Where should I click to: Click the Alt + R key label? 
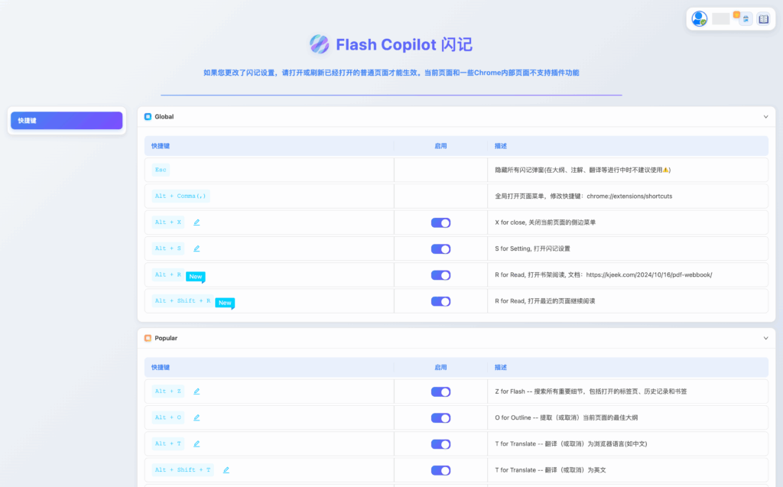pyautogui.click(x=167, y=274)
